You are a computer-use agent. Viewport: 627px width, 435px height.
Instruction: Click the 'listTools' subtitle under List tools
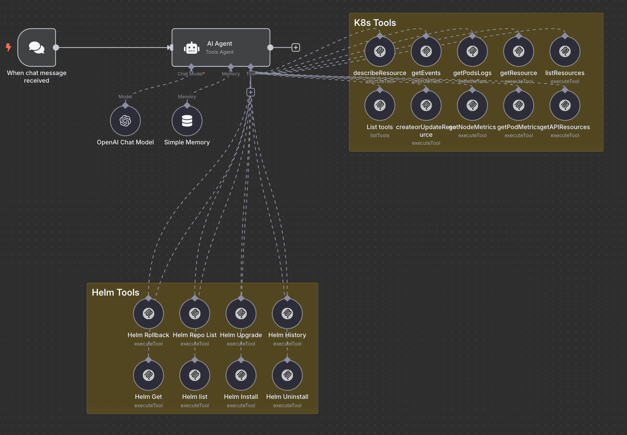[x=380, y=136]
